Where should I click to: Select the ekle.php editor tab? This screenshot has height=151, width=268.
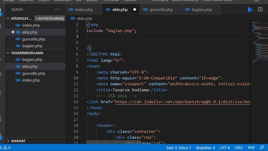point(121,10)
